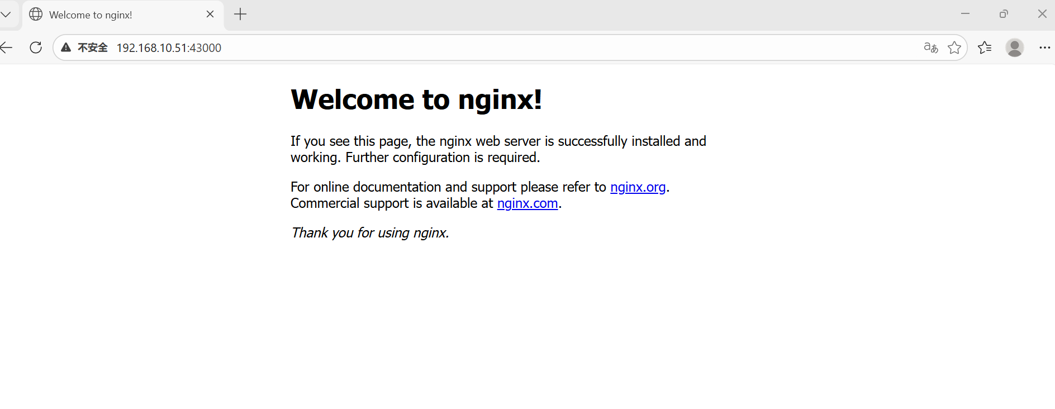Screen dimensions: 1055x409
Task: Open the nginx.org link
Action: [638, 187]
